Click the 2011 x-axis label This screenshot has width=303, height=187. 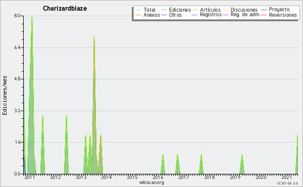[x=30, y=177]
